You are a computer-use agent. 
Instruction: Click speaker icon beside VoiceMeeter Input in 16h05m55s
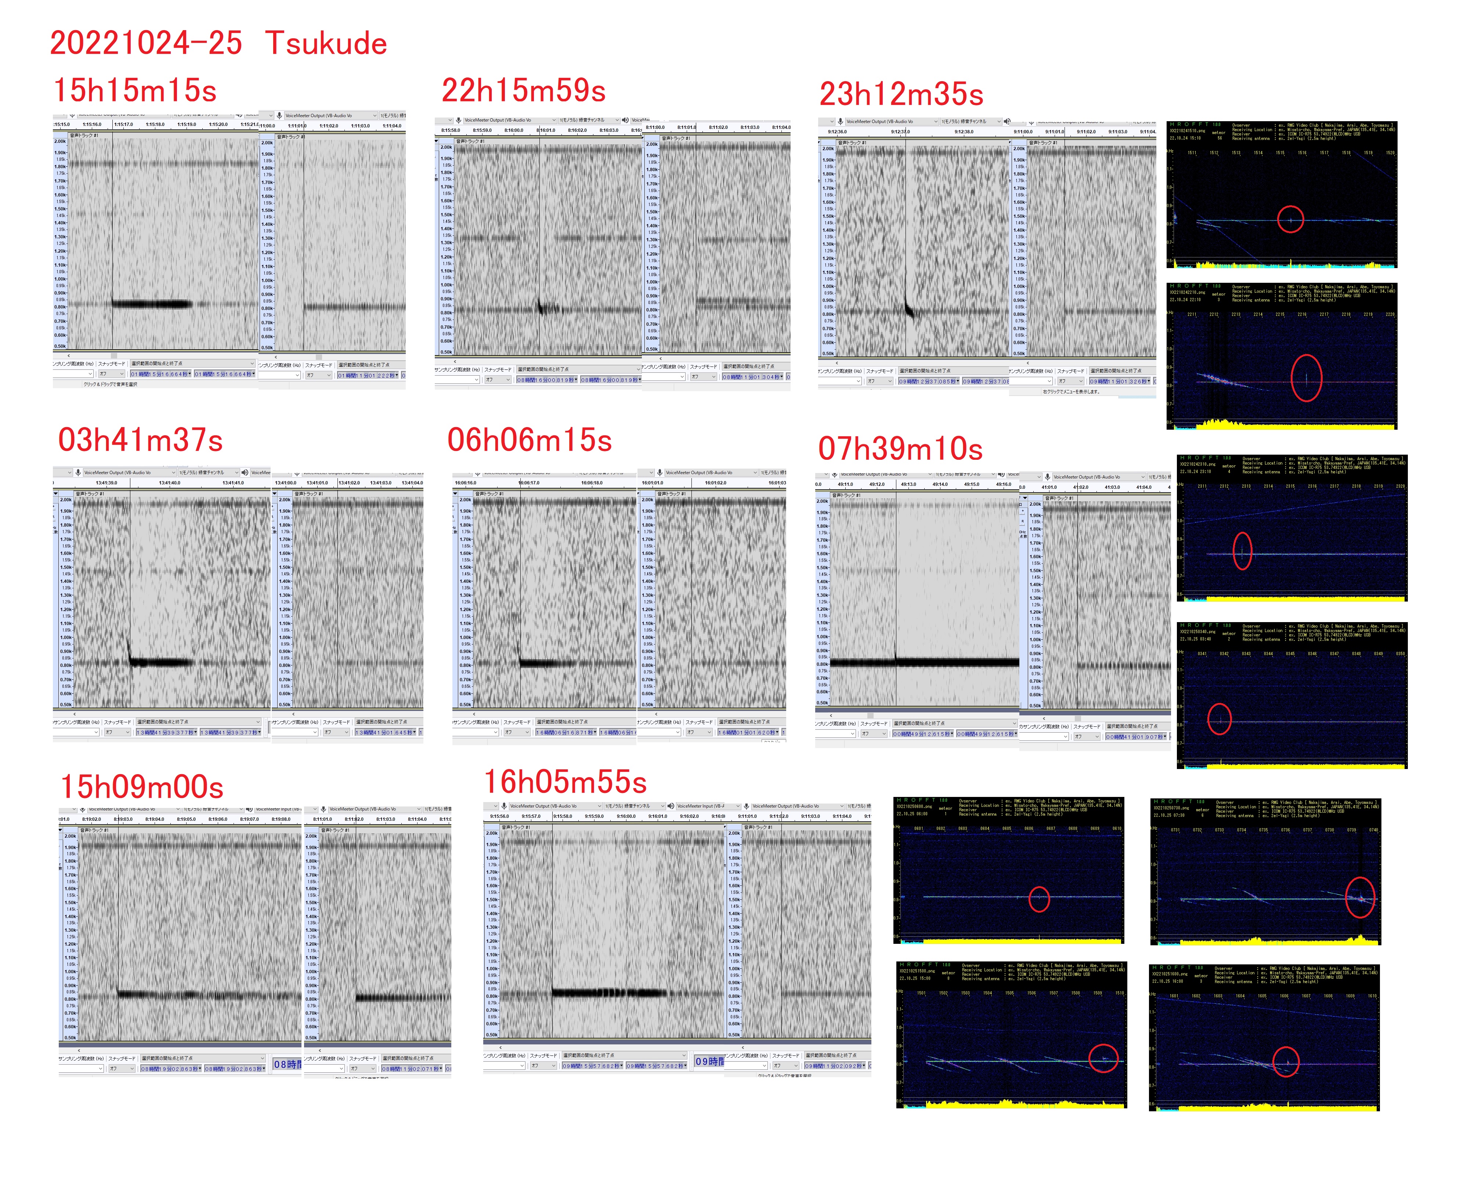671,806
